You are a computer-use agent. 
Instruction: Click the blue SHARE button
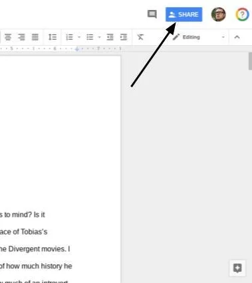(184, 15)
